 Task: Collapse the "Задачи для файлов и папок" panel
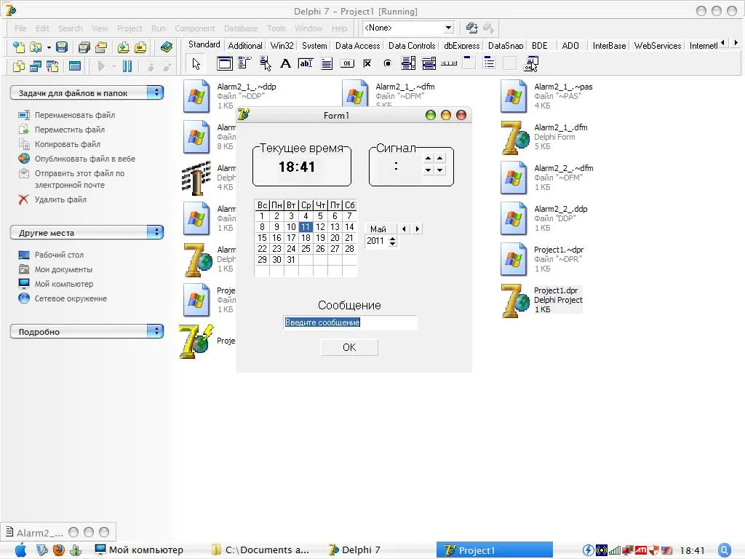coord(155,92)
